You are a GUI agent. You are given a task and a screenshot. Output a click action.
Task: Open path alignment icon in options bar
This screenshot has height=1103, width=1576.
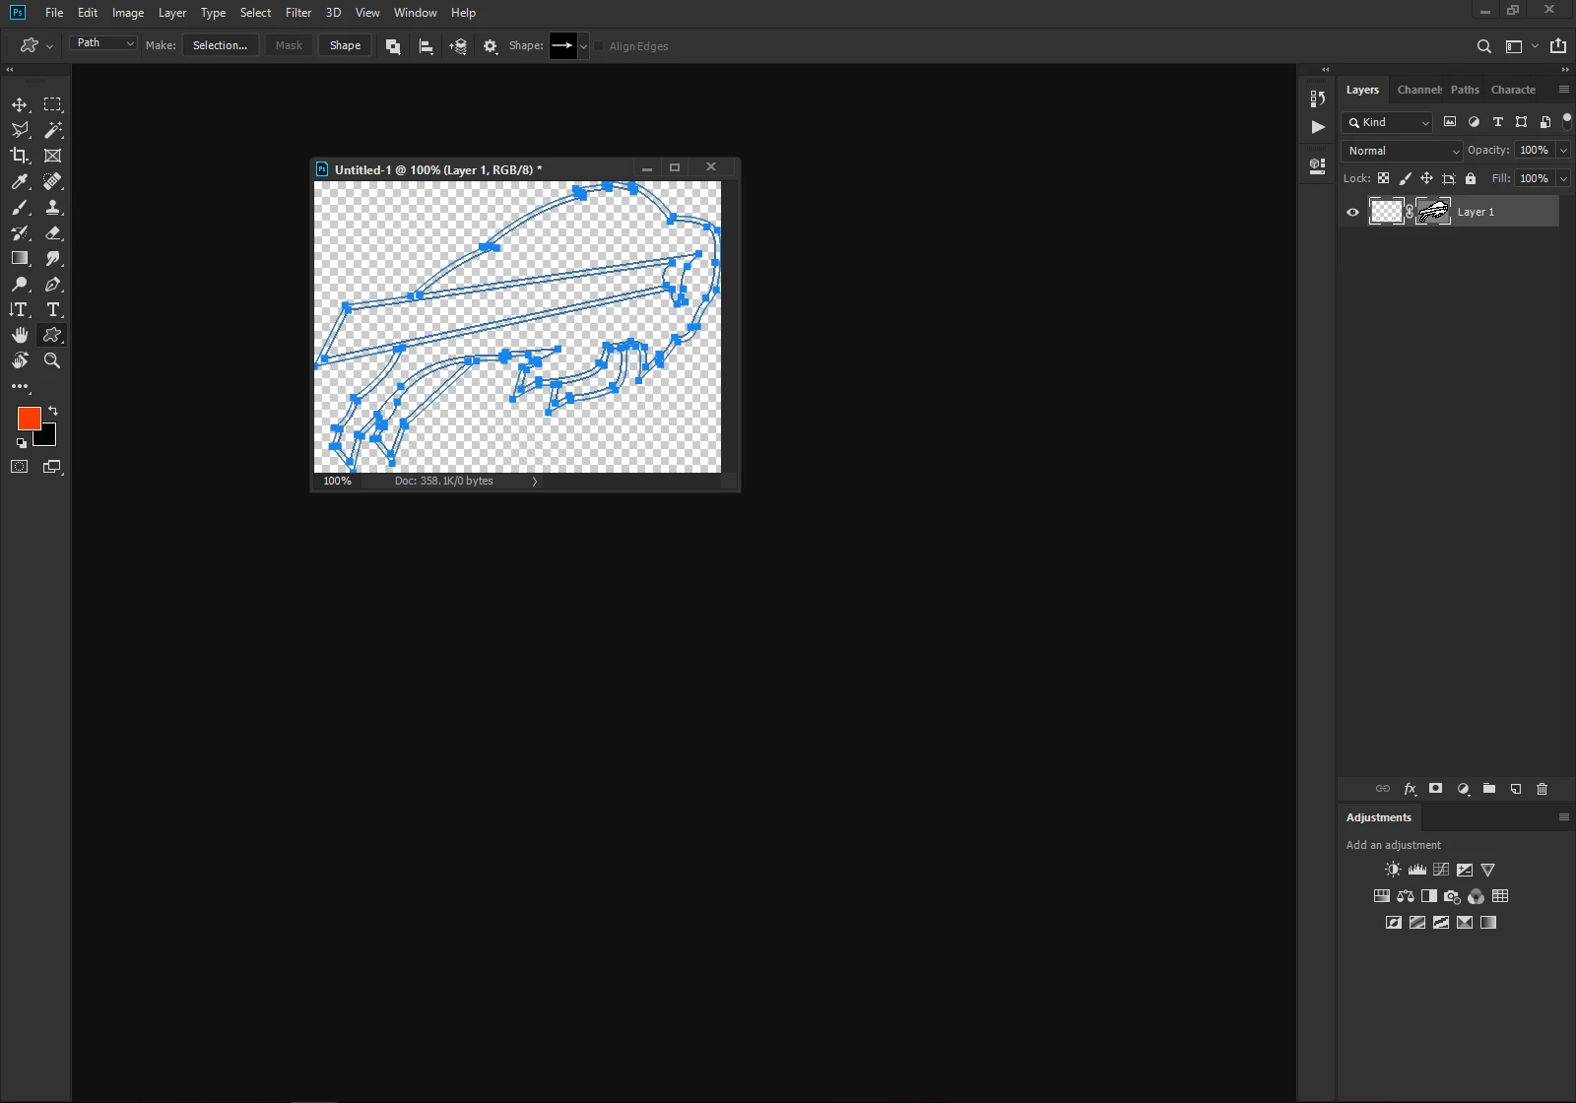point(426,46)
